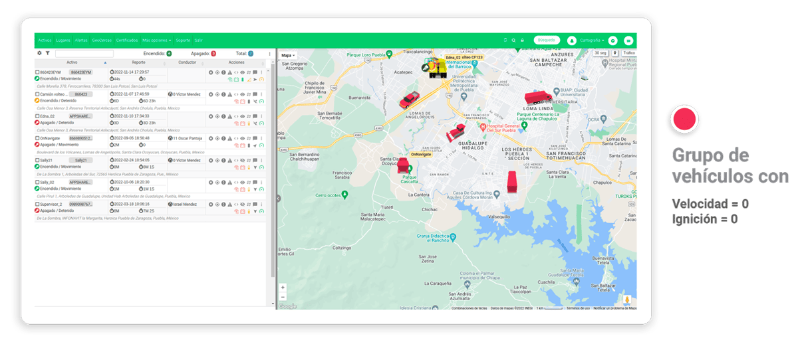Click the 860423 tag on Camión volteo row
The width and height of the screenshot is (798, 346).
pos(80,94)
